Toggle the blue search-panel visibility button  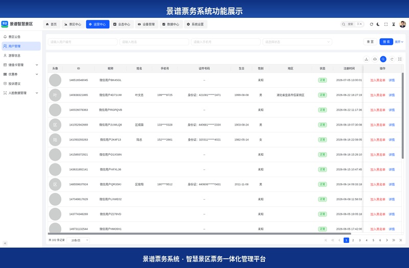tap(383, 59)
